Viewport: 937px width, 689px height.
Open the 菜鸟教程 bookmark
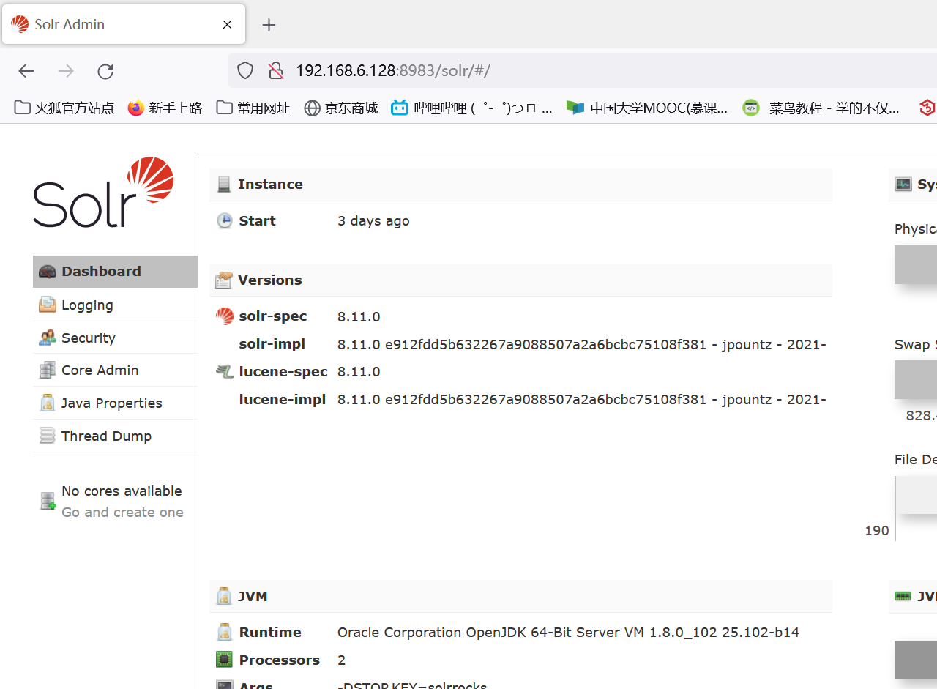pyautogui.click(x=821, y=108)
